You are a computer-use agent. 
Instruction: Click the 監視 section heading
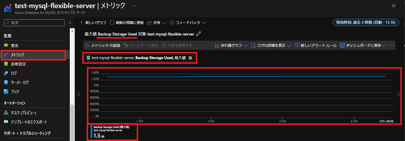pos(7,36)
